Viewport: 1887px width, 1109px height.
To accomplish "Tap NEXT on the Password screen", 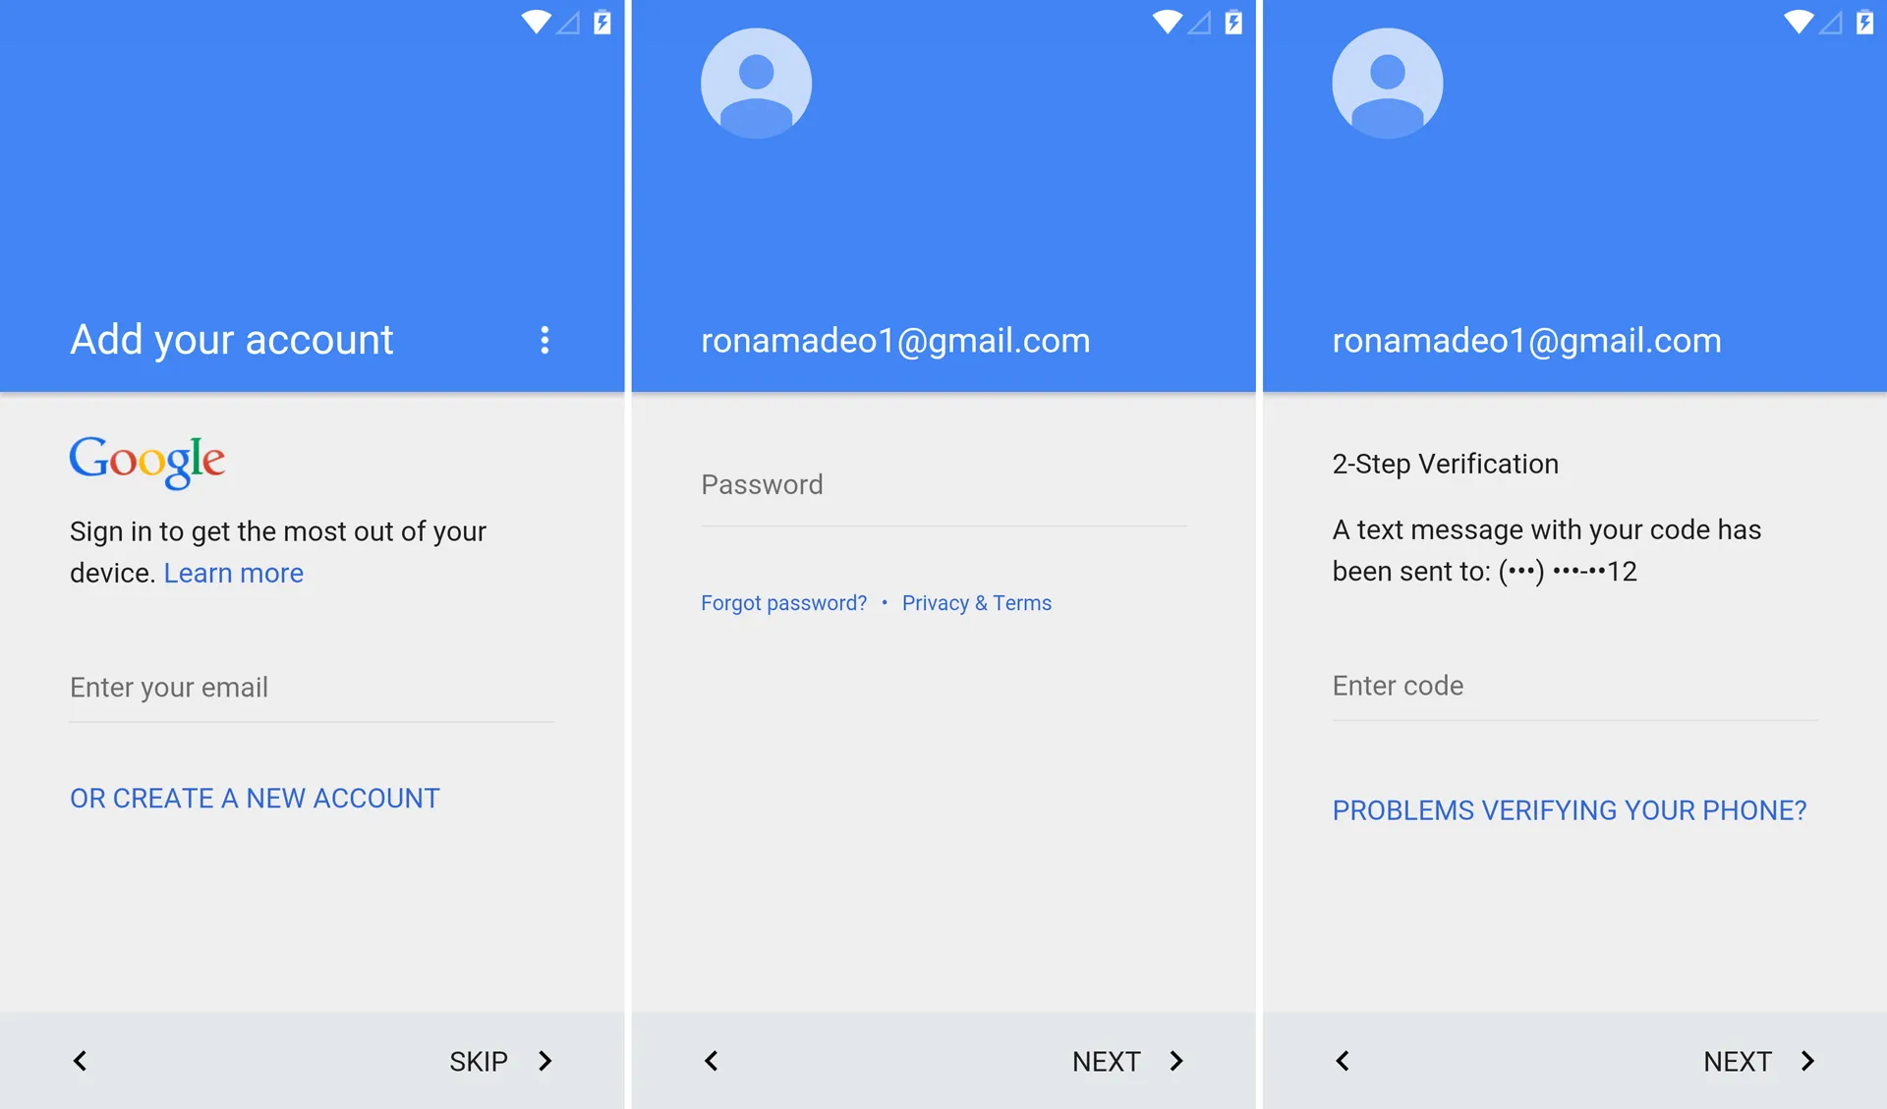I will click(1107, 1061).
